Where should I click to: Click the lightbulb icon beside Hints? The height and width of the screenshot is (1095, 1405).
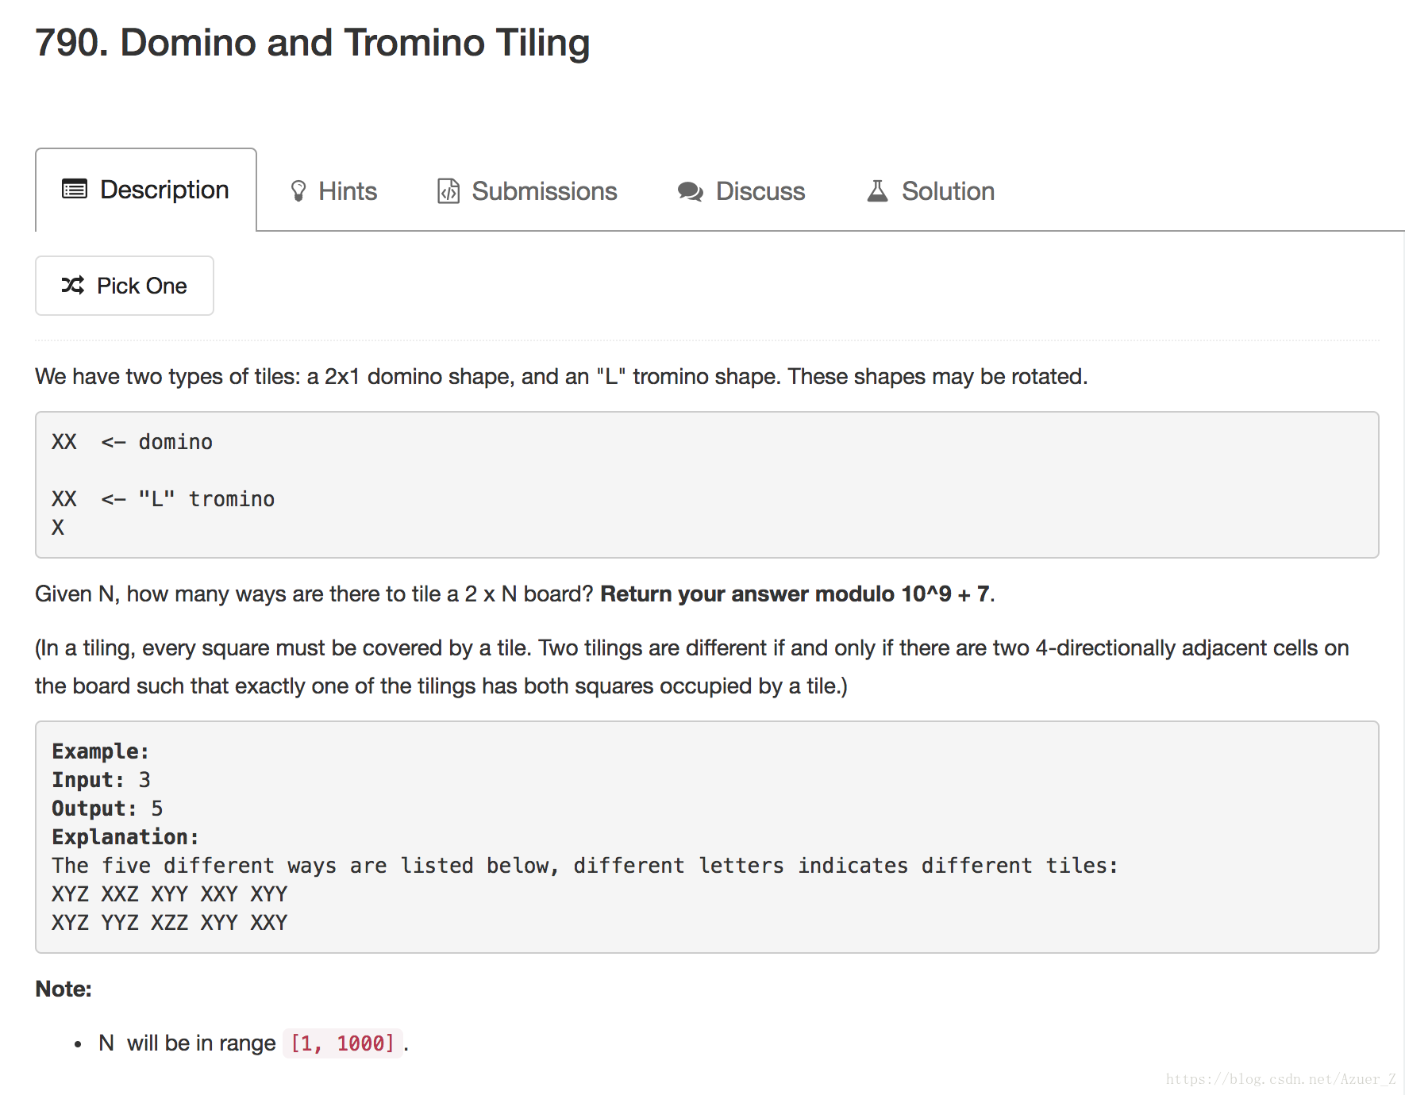click(298, 190)
